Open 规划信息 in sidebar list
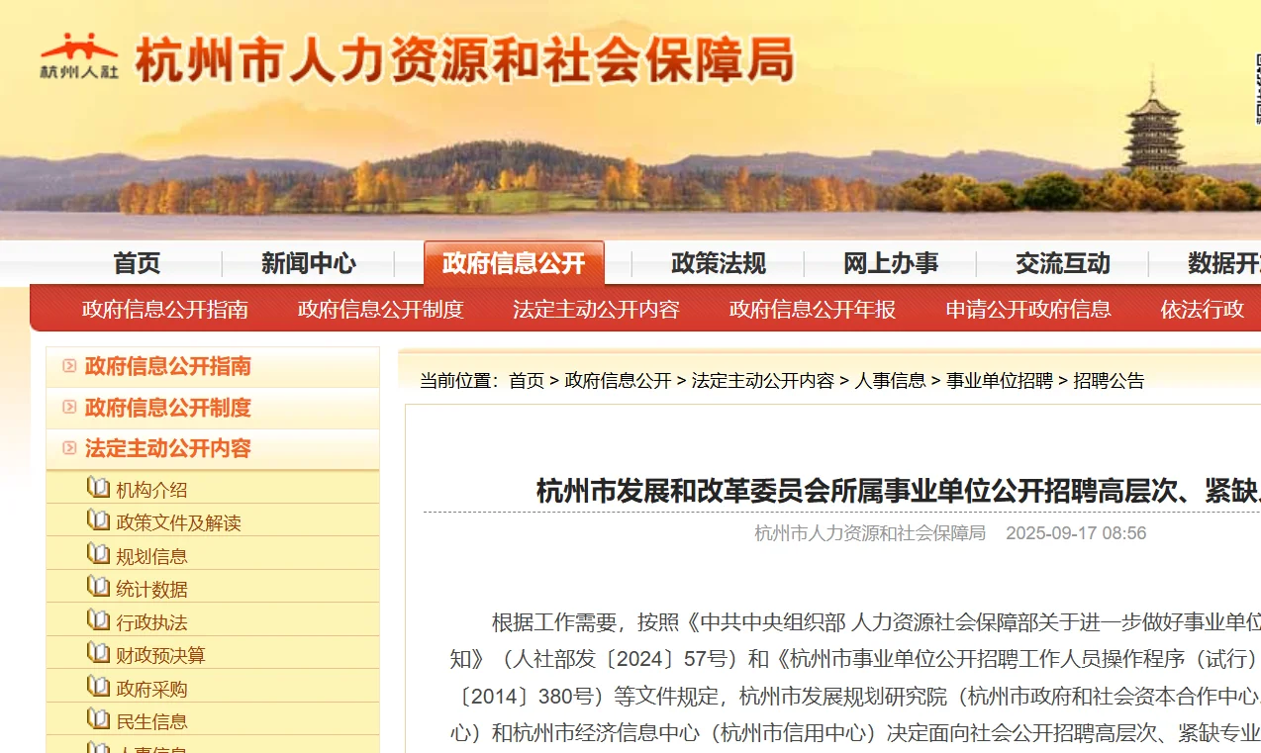1261x753 pixels. [151, 556]
